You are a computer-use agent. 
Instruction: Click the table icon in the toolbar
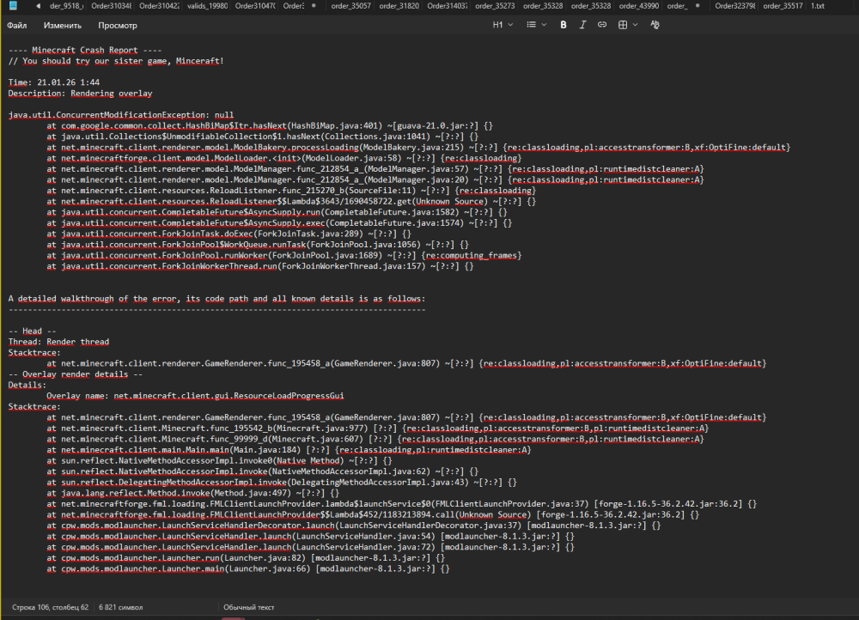pyautogui.click(x=623, y=25)
